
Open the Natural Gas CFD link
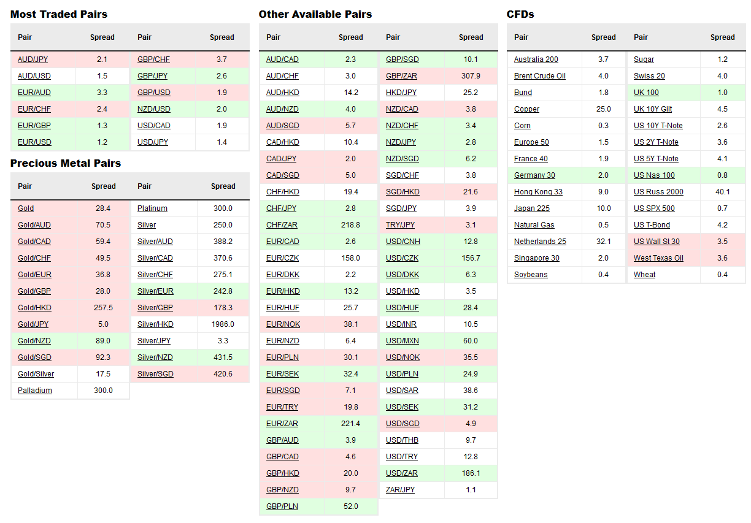point(534,225)
